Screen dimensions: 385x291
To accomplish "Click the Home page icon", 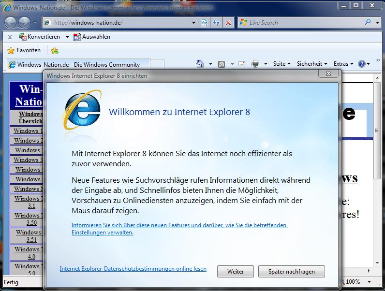I will tap(201, 64).
